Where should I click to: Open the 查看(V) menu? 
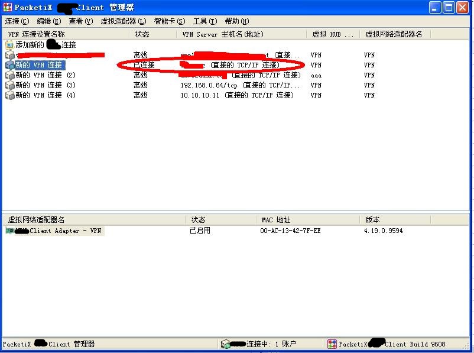coord(81,21)
